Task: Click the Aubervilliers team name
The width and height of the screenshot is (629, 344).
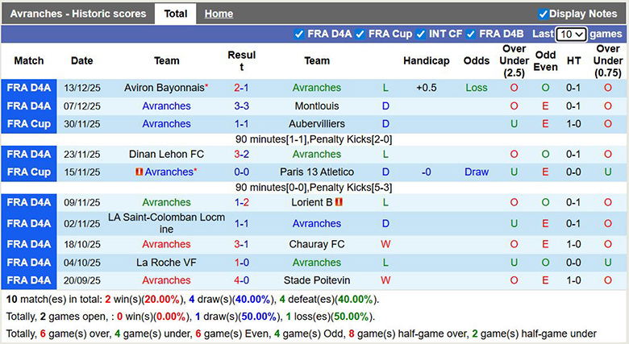Action: pos(316,124)
